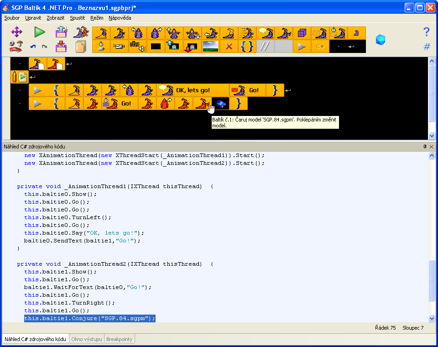Select the red envelope send 'Go!' command
This screenshot has height=347, width=438.
248,90
